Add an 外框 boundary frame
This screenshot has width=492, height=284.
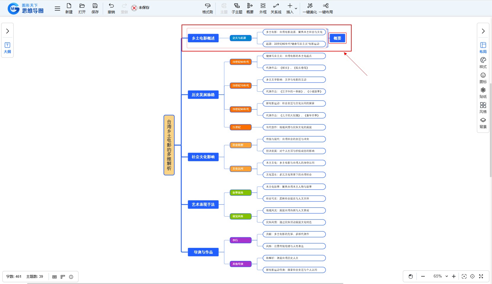(x=263, y=8)
